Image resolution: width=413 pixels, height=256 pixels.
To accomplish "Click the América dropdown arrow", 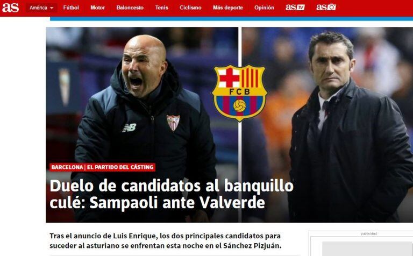I will tap(52, 8).
